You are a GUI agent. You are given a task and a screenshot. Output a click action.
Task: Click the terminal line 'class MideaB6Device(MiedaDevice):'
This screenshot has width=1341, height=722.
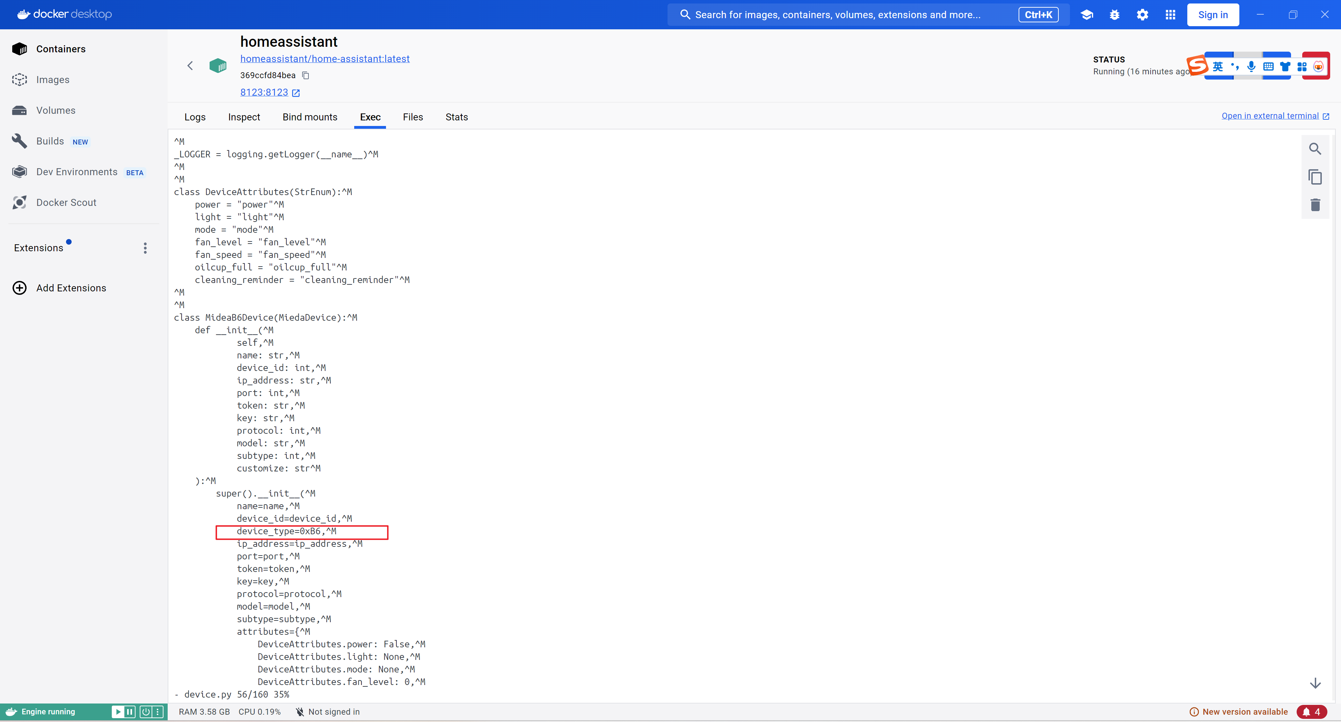[265, 317]
